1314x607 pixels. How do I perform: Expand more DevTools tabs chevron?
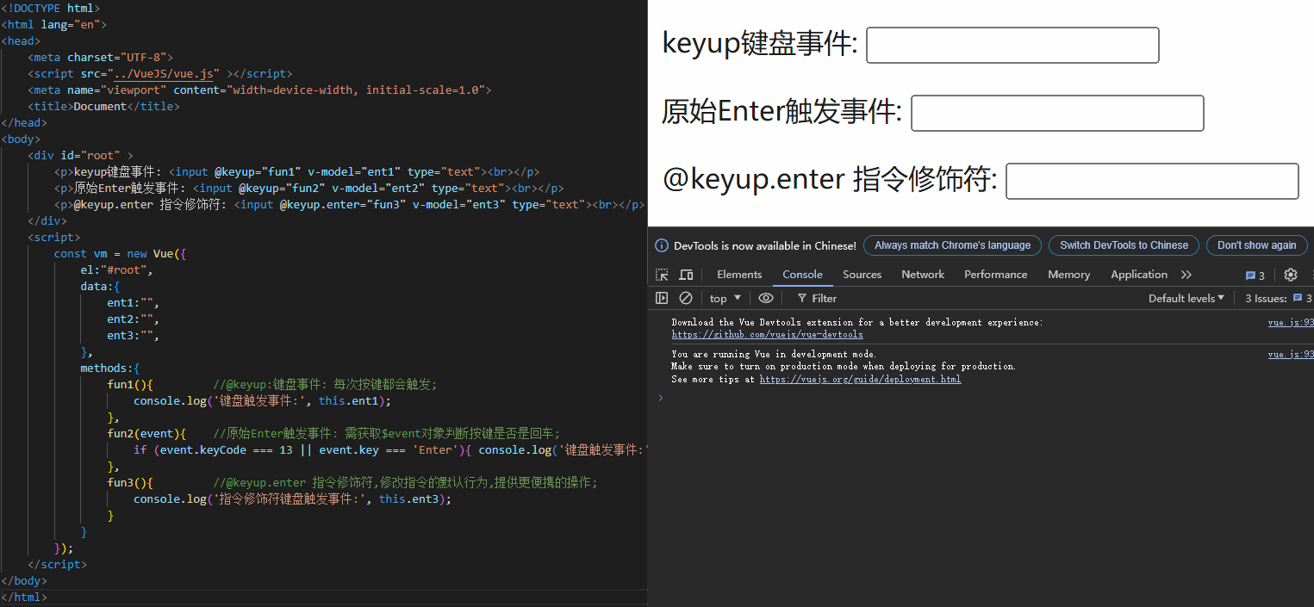point(1186,275)
